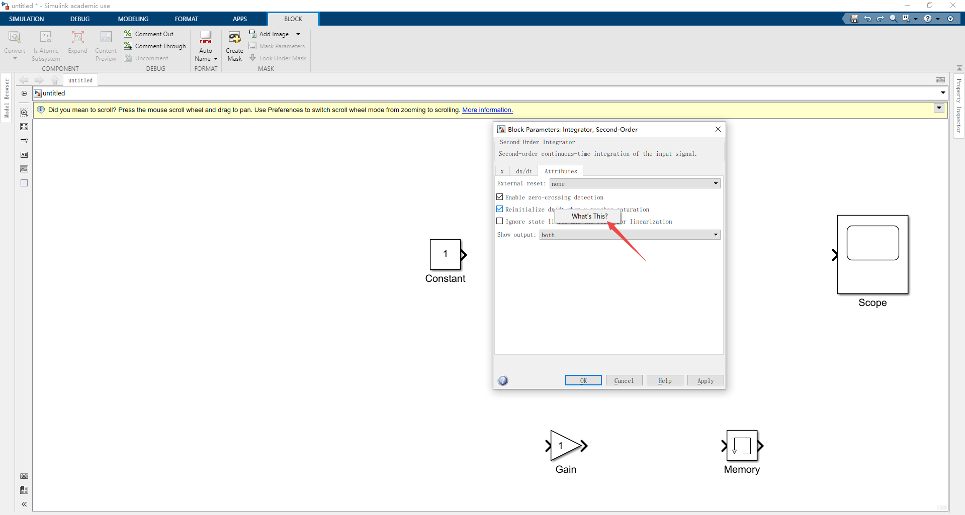Click the Create Mask icon
This screenshot has width=965, height=515.
click(234, 37)
